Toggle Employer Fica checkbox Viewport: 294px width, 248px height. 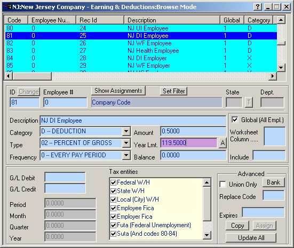[113, 217]
